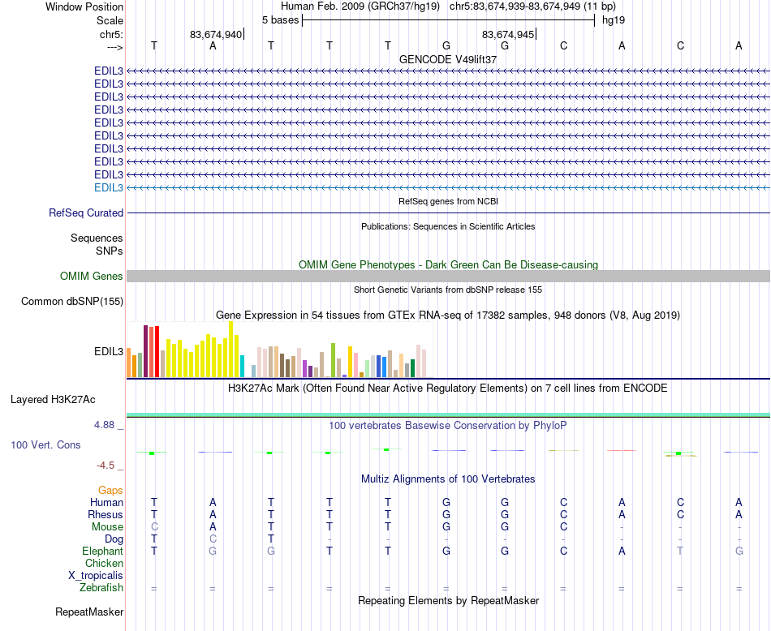Click the Zebrafish alignment row label

coord(101,587)
